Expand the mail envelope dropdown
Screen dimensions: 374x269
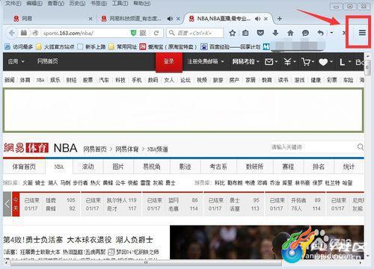[272, 61]
